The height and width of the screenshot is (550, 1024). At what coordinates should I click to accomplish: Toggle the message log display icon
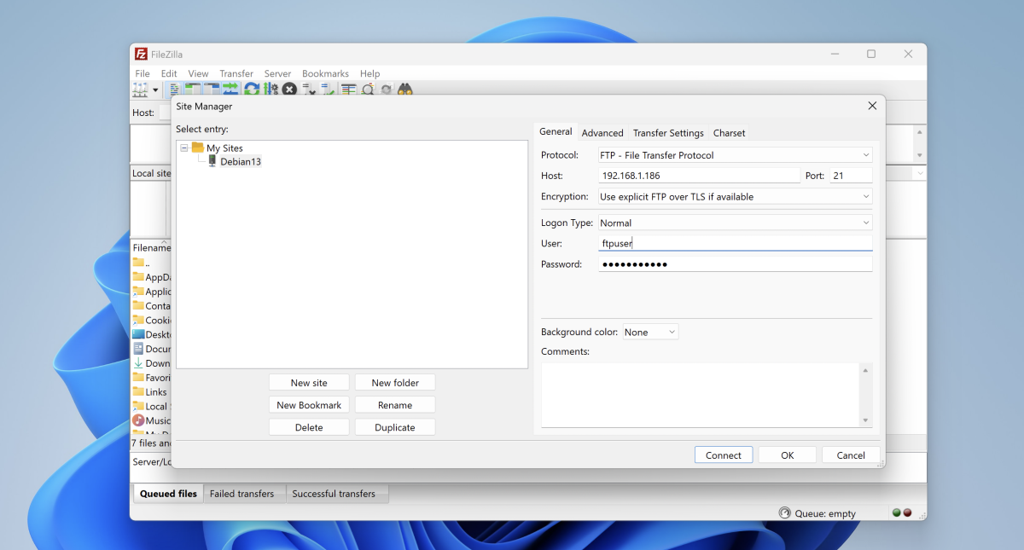(x=175, y=90)
